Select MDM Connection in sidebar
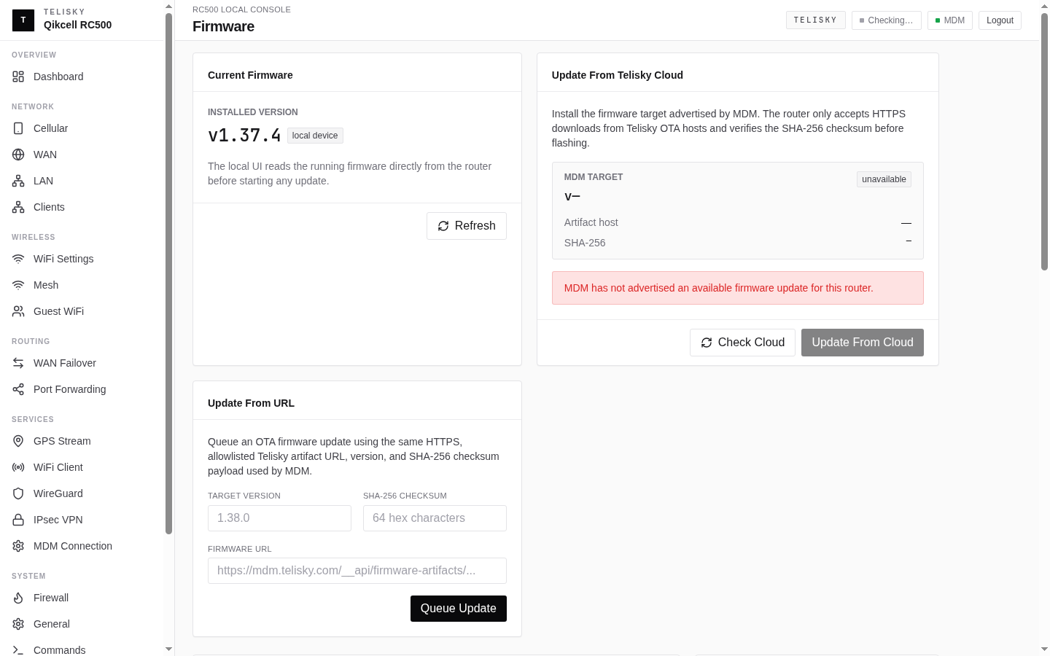 pyautogui.click(x=83, y=546)
